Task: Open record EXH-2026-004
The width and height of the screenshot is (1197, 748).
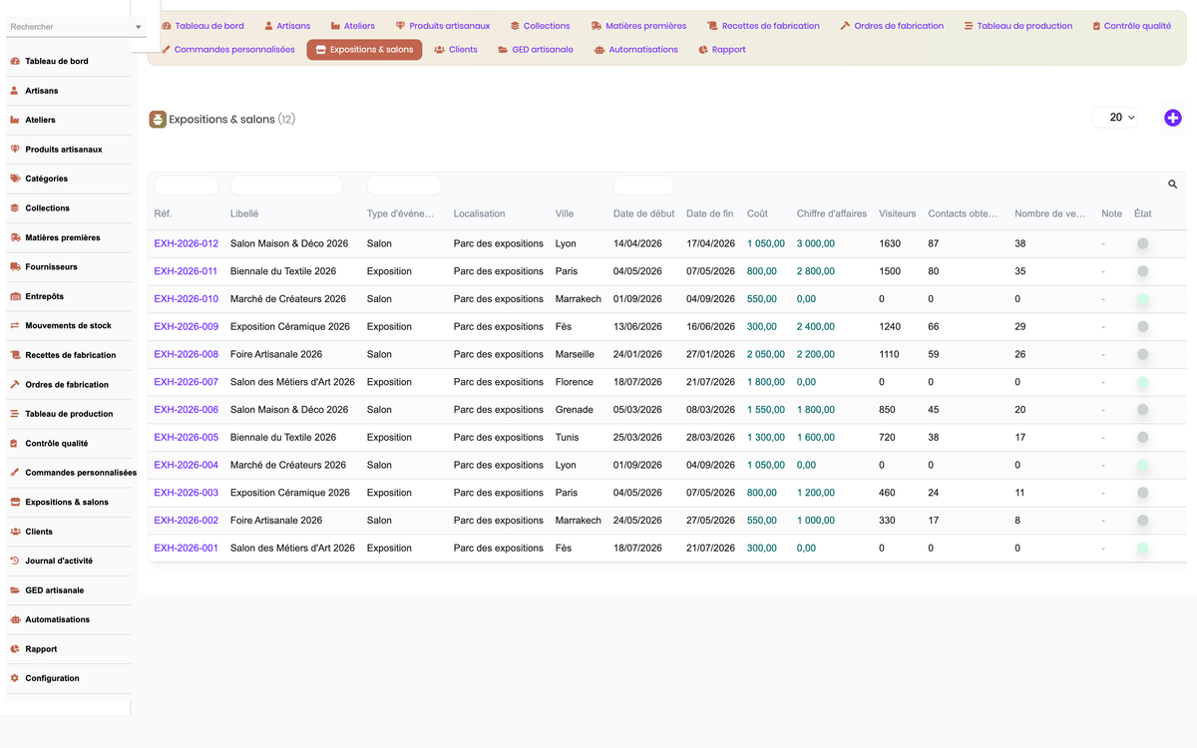Action: click(186, 465)
